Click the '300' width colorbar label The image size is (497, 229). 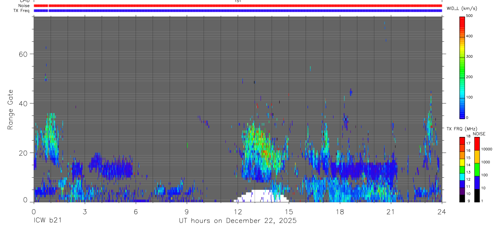click(x=469, y=57)
